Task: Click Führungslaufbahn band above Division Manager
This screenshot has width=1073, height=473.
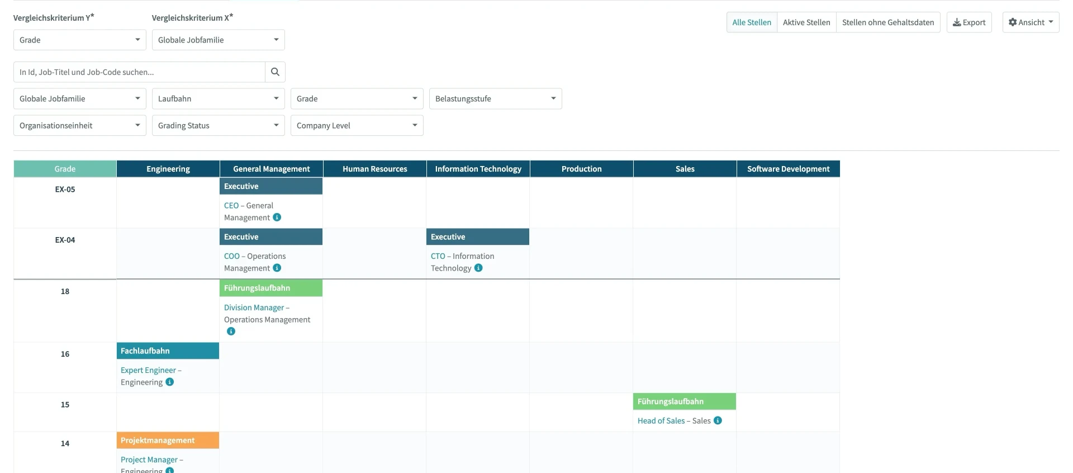Action: coord(271,288)
